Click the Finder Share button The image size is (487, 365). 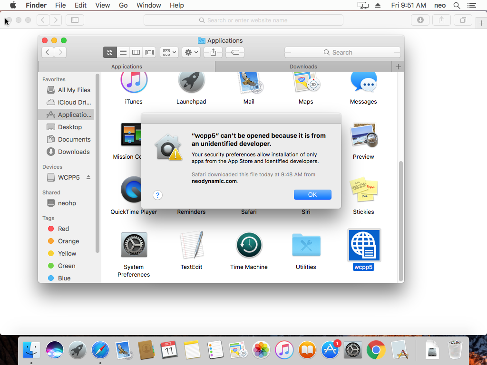(213, 52)
